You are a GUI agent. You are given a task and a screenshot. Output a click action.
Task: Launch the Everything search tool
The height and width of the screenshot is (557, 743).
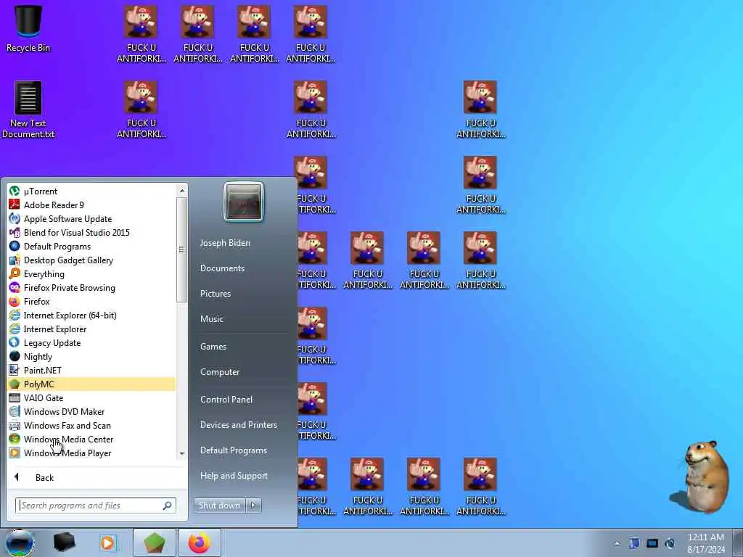[91, 273]
